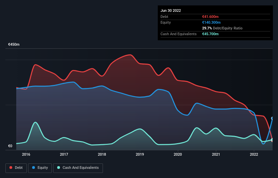Click the Jun 30 2022 tooltip date
Screen dimensions: 278x178
(171, 10)
